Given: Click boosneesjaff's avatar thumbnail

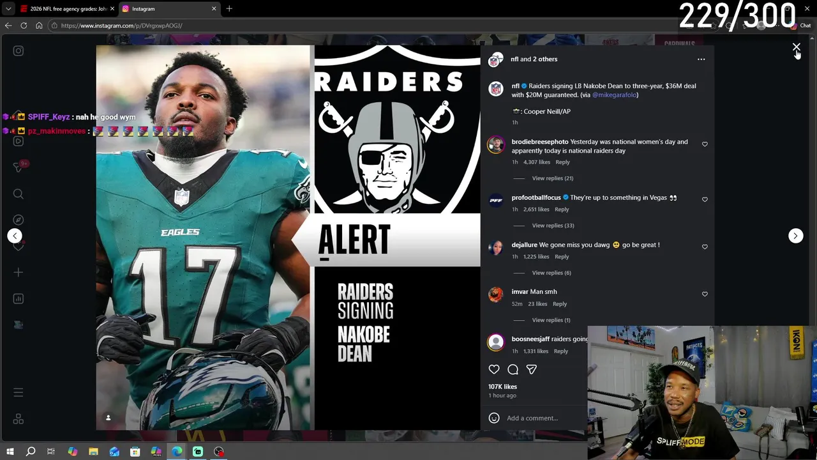Looking at the screenshot, I should pyautogui.click(x=495, y=342).
